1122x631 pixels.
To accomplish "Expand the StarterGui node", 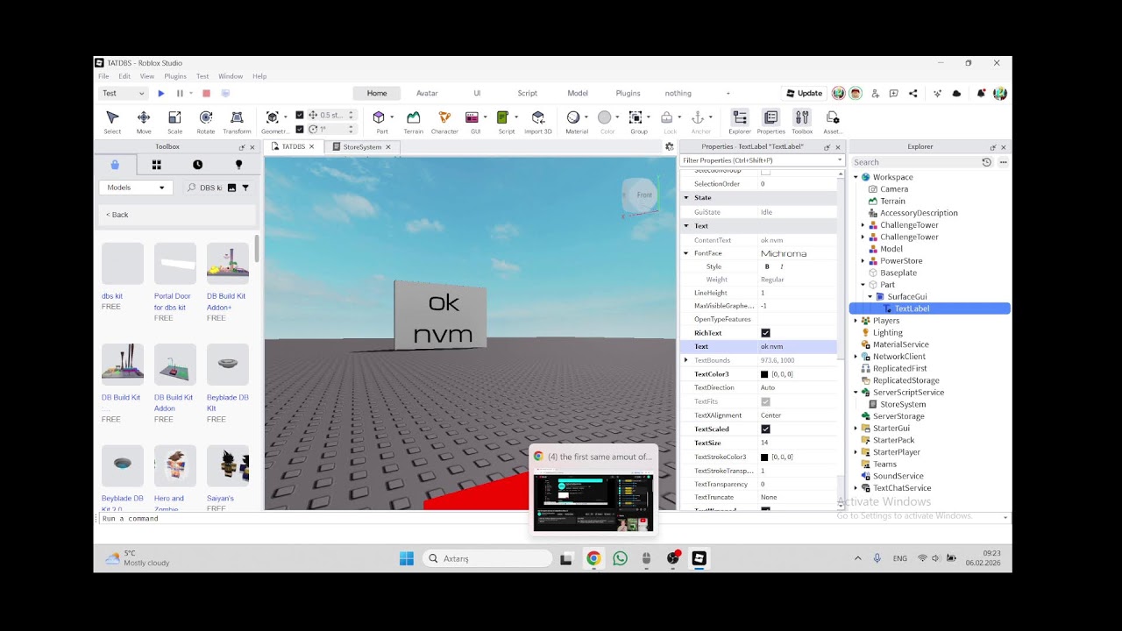I will (x=856, y=429).
